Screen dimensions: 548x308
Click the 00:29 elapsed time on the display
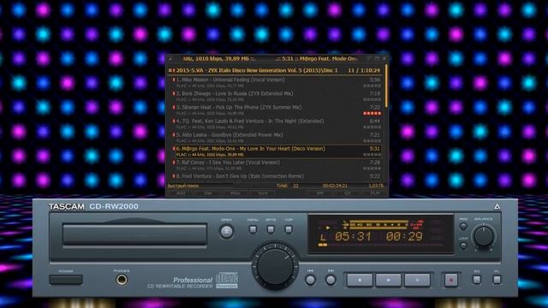404,236
